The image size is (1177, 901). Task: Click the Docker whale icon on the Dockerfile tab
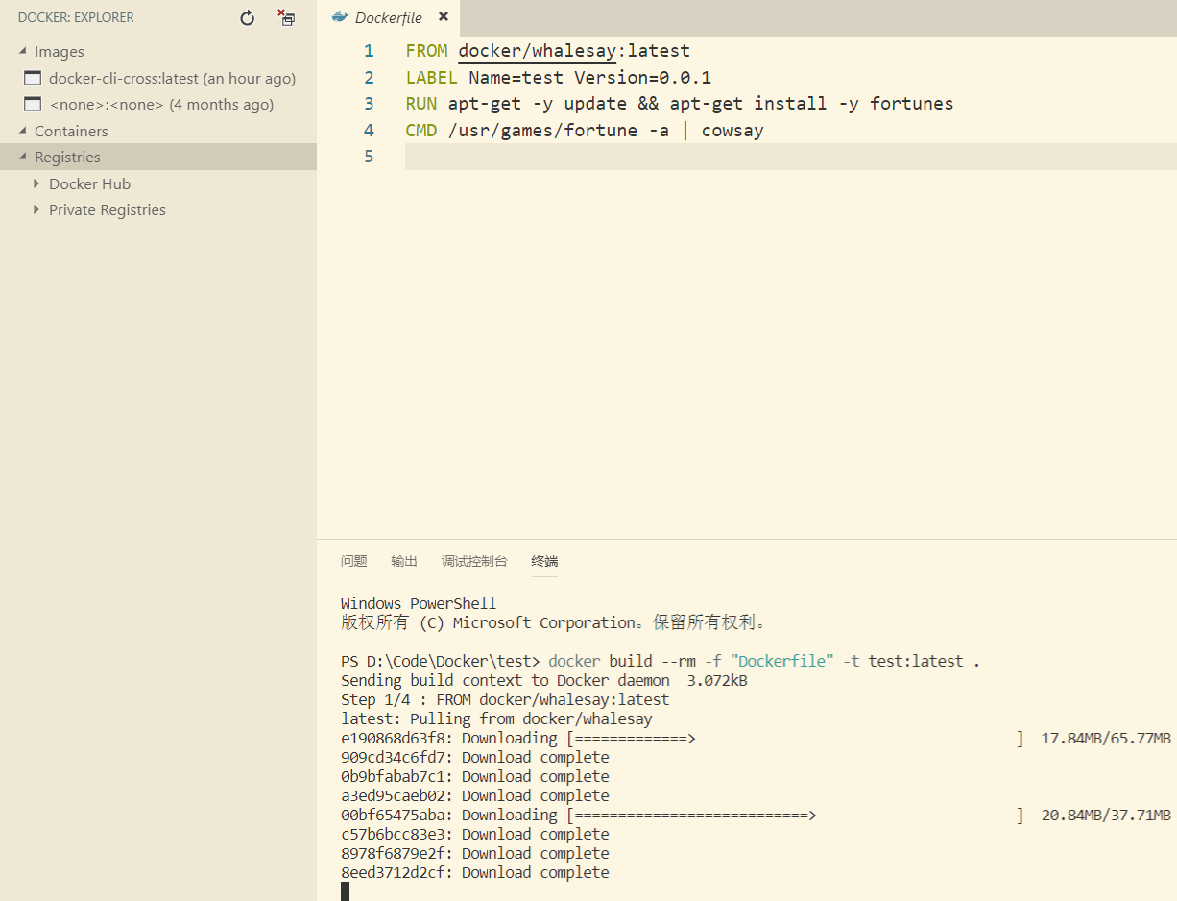[x=340, y=16]
